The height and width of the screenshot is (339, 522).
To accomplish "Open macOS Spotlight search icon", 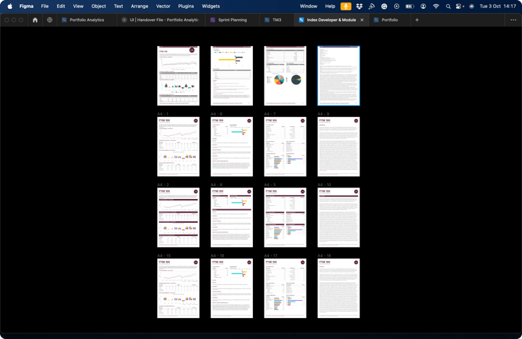I will pyautogui.click(x=448, y=6).
